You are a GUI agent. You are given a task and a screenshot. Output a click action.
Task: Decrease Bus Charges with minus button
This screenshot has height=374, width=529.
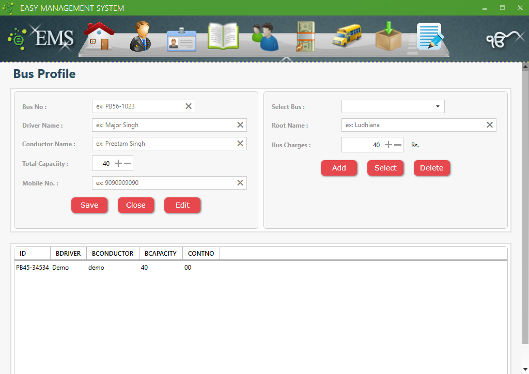[x=398, y=145]
